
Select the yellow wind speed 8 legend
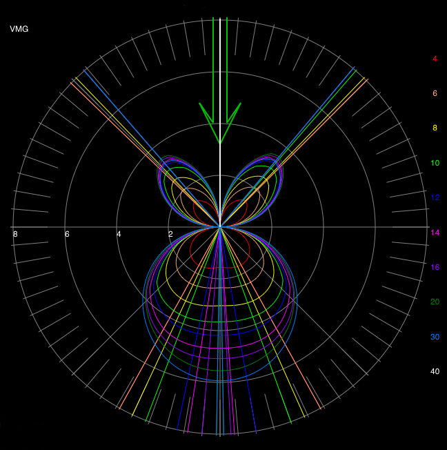click(x=435, y=128)
